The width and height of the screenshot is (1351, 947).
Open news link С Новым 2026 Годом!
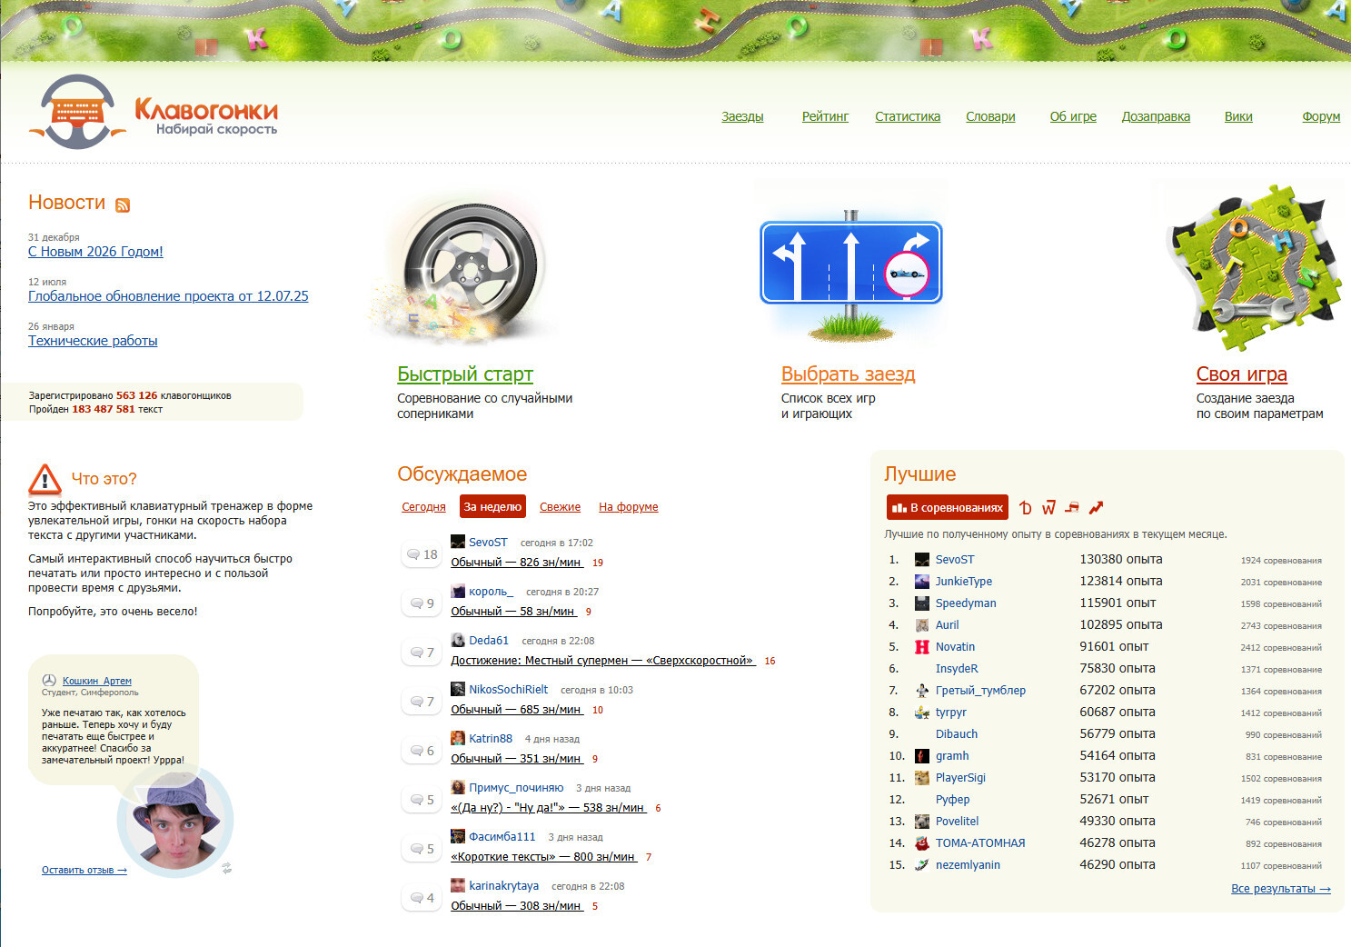coord(95,252)
